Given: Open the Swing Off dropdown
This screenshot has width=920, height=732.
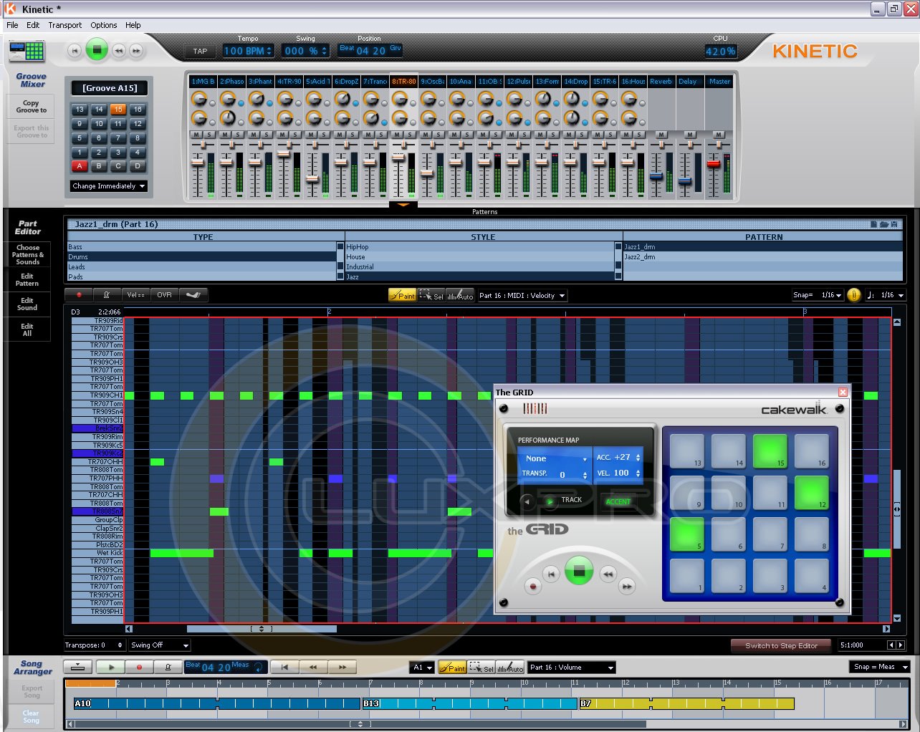Looking at the screenshot, I should 159,645.
